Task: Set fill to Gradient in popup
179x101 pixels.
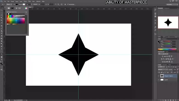Action: (16, 8)
